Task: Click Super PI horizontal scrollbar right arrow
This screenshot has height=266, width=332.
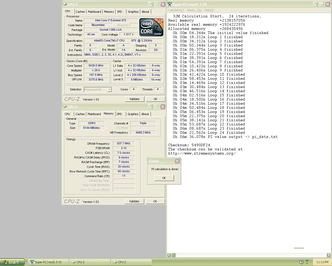Action: [329, 255]
